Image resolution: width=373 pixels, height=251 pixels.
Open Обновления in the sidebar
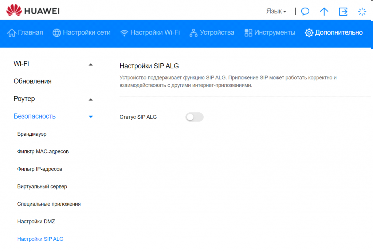tap(32, 81)
